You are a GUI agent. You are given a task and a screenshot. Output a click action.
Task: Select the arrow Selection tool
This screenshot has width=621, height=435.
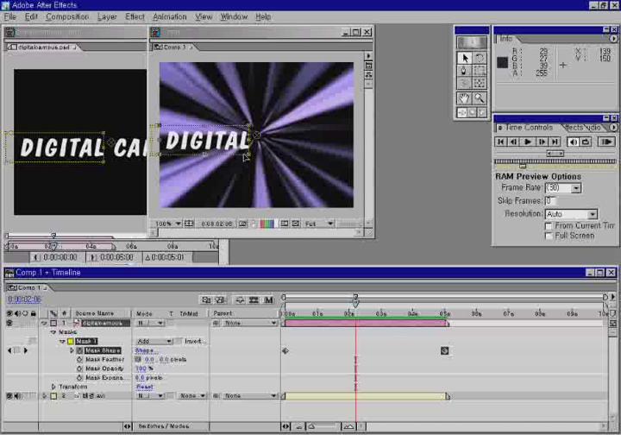(x=465, y=58)
